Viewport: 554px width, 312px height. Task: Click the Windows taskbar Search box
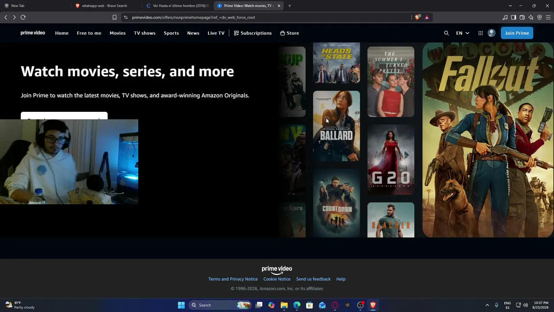point(220,305)
